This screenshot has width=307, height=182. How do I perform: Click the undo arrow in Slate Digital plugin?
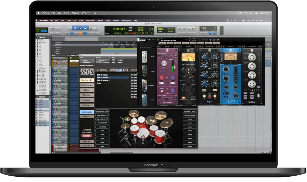click(x=149, y=40)
